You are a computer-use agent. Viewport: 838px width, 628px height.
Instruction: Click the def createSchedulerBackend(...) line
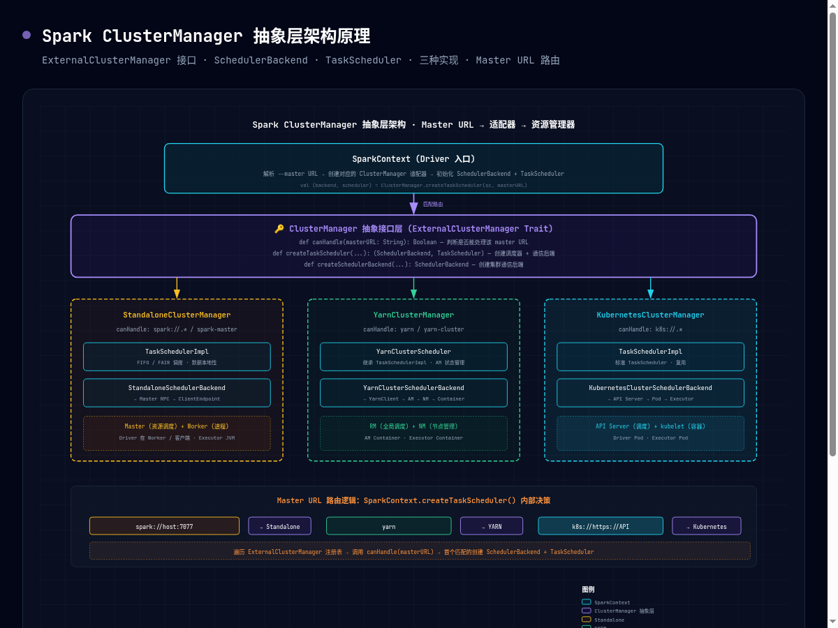tap(413, 264)
